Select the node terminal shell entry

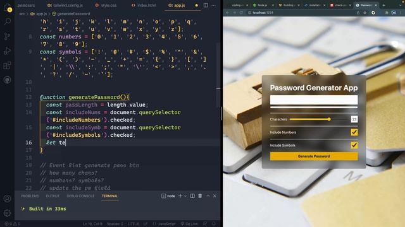pyautogui.click(x=168, y=196)
